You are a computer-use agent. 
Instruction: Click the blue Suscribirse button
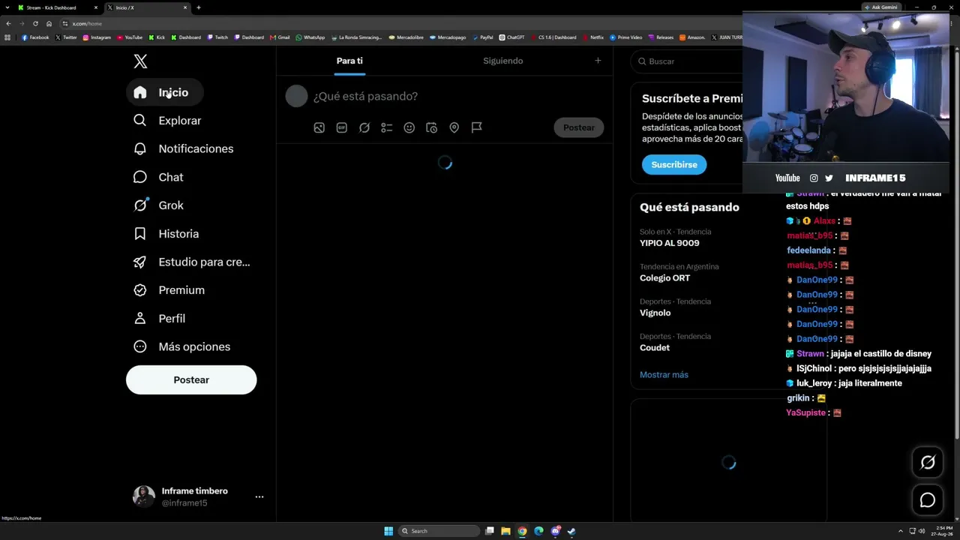point(674,165)
